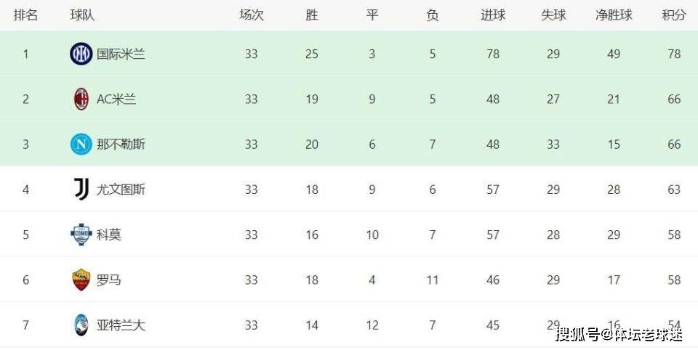698x350 pixels.
Task: Click the 排名 column header
Action: click(25, 15)
